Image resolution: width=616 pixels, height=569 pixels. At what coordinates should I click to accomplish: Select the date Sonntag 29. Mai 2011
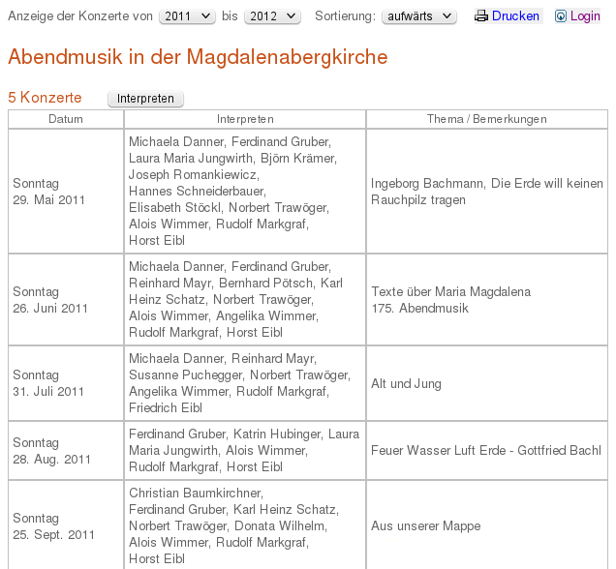[x=48, y=192]
